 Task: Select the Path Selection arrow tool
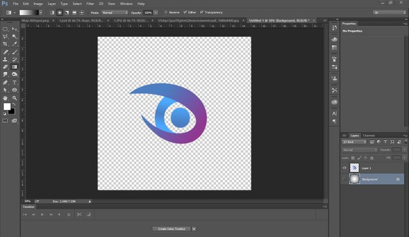pyautogui.click(x=5, y=90)
